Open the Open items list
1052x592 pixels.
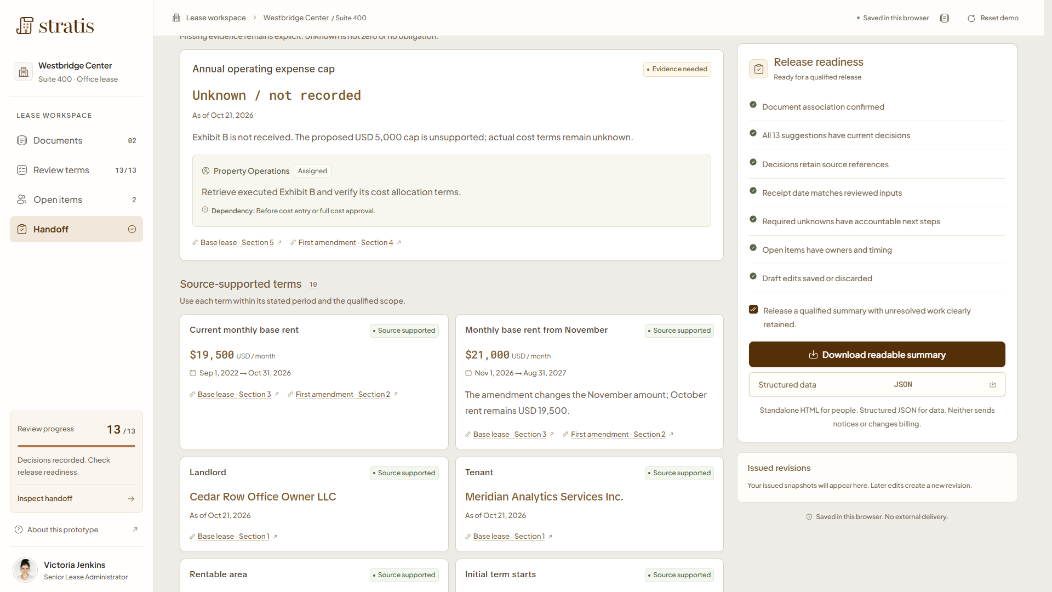click(x=76, y=200)
